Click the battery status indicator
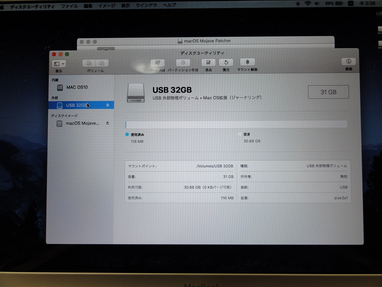 tap(334, 4)
